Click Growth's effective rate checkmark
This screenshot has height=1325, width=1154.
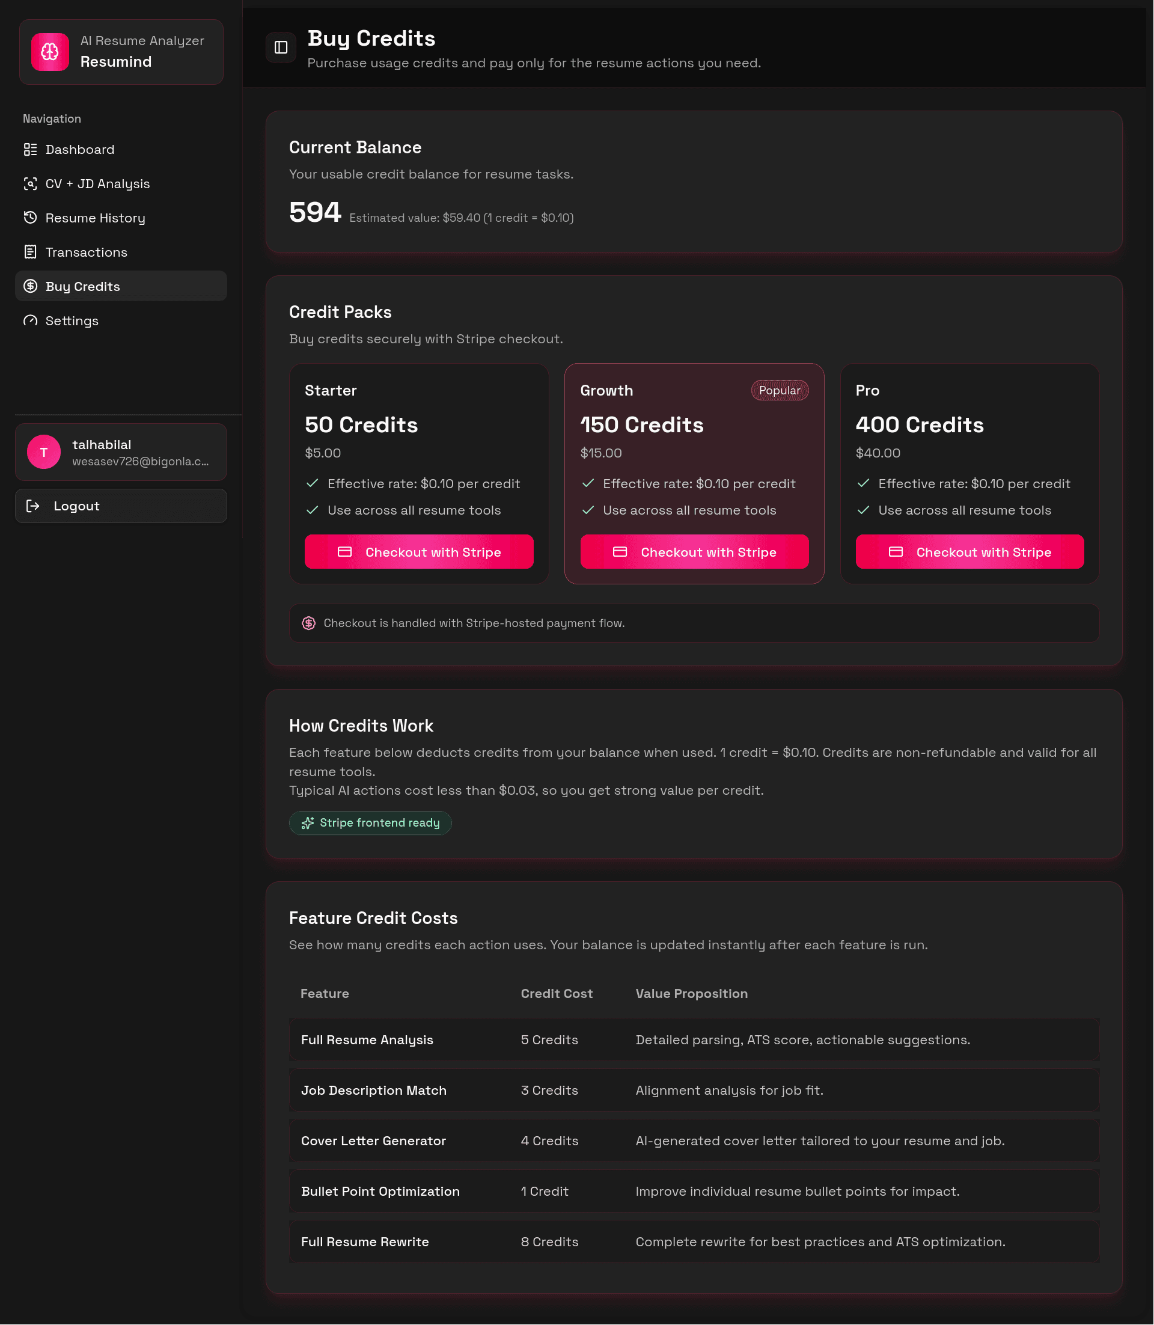click(x=588, y=484)
